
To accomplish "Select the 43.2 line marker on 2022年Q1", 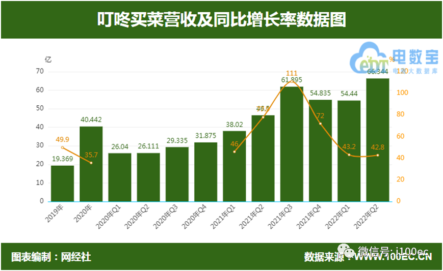I will tap(349, 155).
